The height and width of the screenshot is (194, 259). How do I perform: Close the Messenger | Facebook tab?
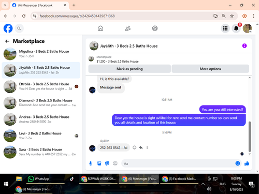click(65, 5)
